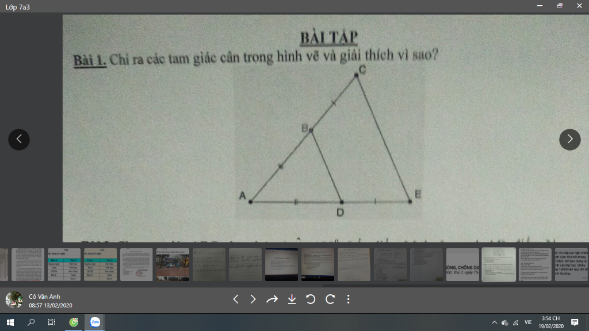Go to next image with large right arrow
Image resolution: width=589 pixels, height=331 pixels.
coord(570,139)
